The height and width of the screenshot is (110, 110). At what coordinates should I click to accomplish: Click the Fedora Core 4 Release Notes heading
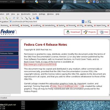click(x=45, y=45)
